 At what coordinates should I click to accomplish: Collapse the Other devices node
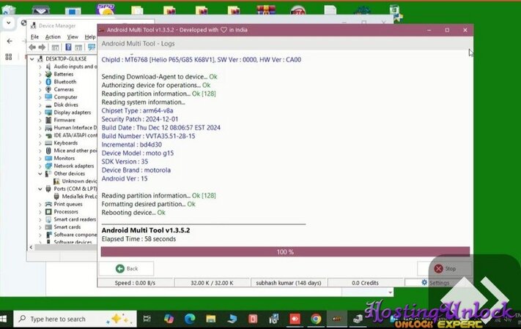click(42, 173)
